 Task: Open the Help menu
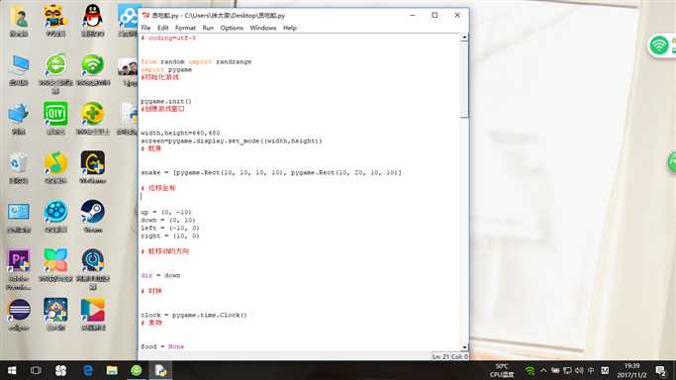click(290, 28)
